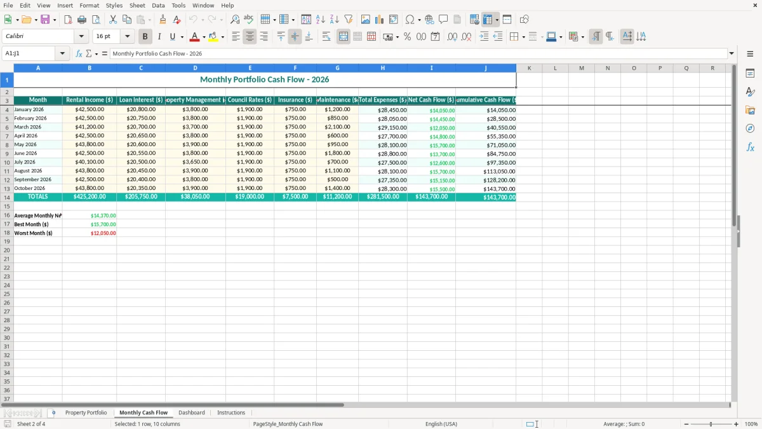
Task: Open sidebar Gallery panel icon
Action: (750, 111)
